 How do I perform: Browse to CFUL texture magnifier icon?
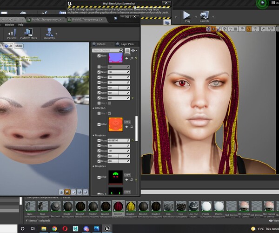click(x=132, y=180)
